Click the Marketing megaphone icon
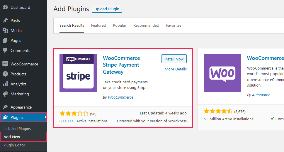This screenshot has height=152, width=284. pos(5,94)
